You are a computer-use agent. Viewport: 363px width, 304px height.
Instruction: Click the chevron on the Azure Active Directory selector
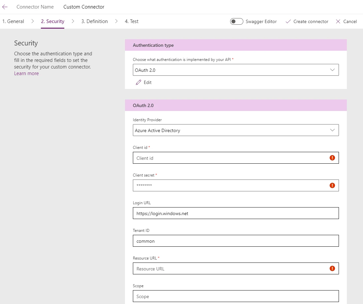(333, 130)
